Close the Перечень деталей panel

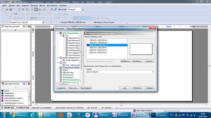pos(29,26)
